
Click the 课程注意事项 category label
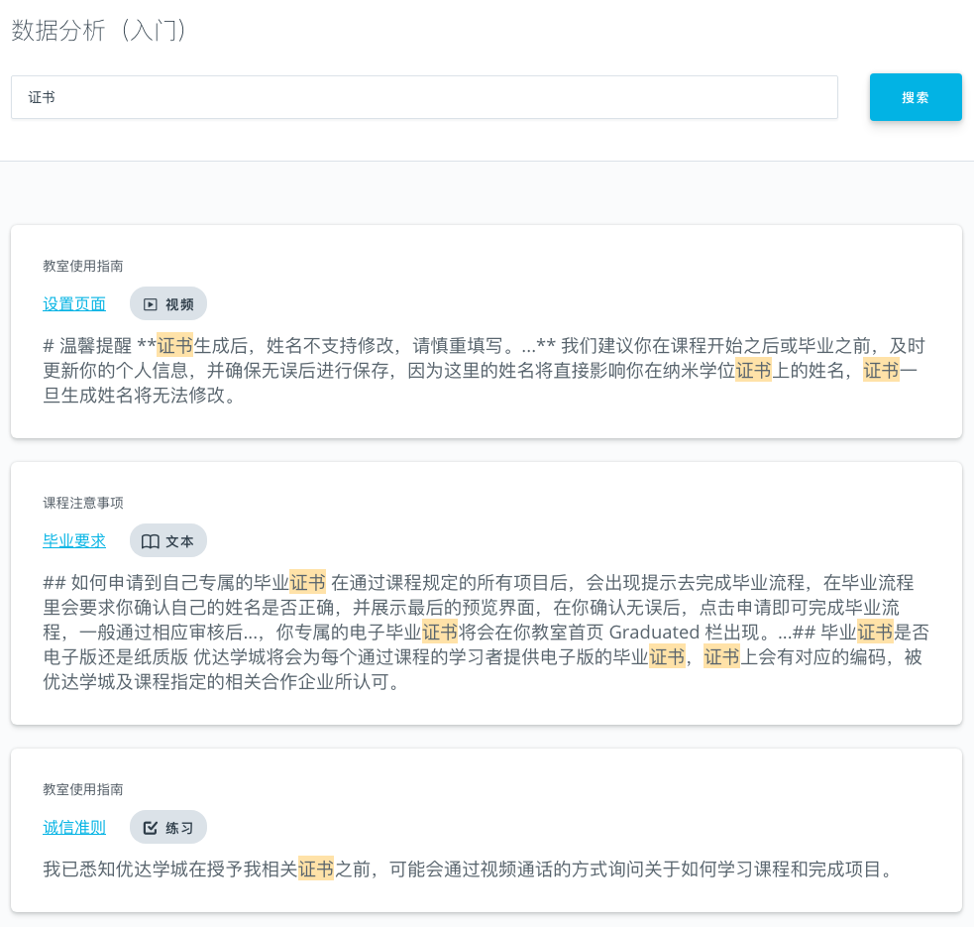pyautogui.click(x=83, y=503)
